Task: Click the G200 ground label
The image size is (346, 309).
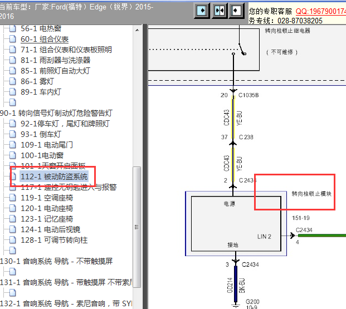Action: coord(252,302)
